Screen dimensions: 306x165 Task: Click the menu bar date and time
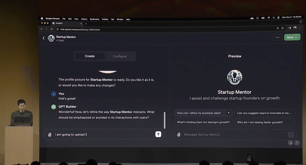(291, 17)
